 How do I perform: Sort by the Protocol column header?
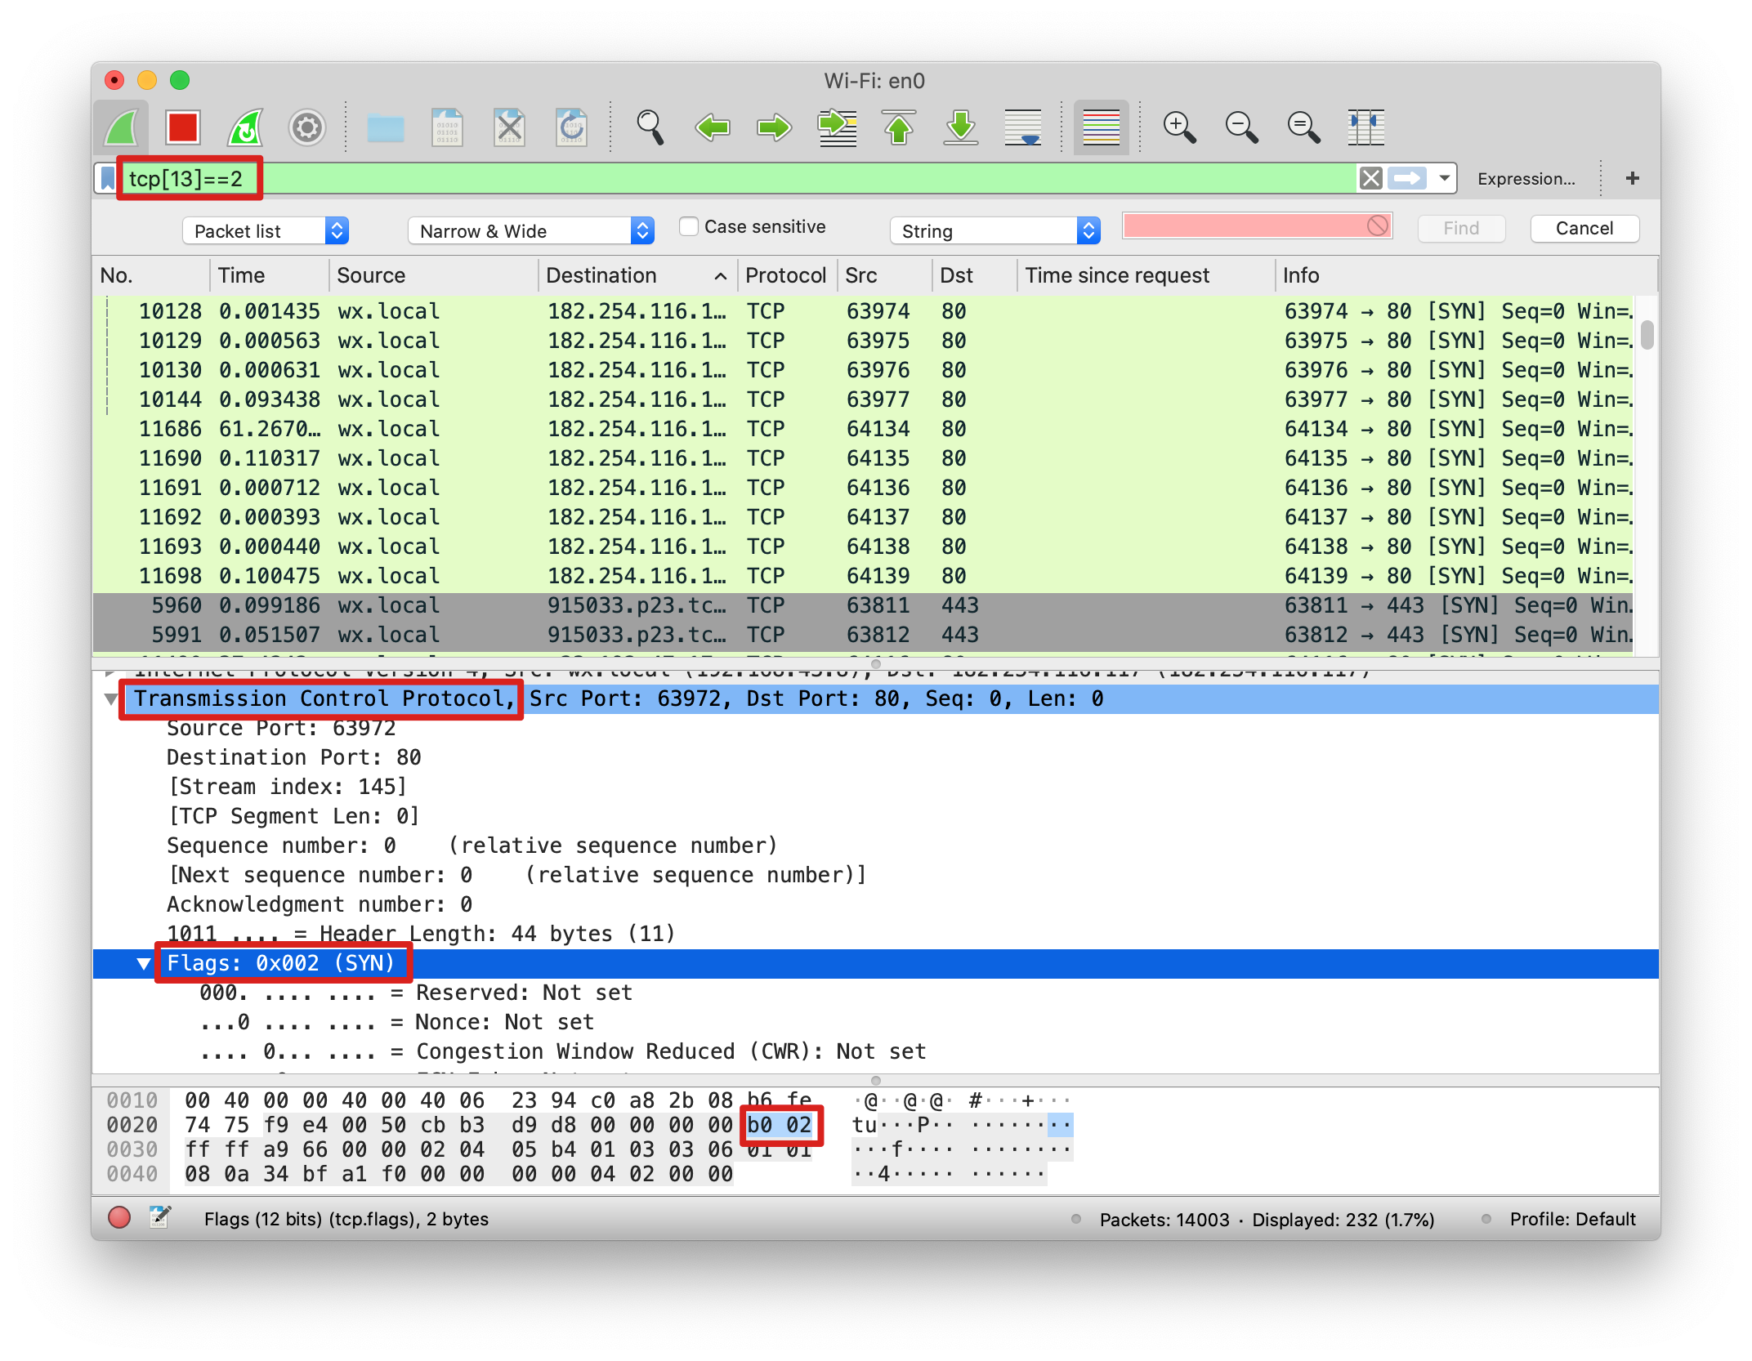(786, 275)
